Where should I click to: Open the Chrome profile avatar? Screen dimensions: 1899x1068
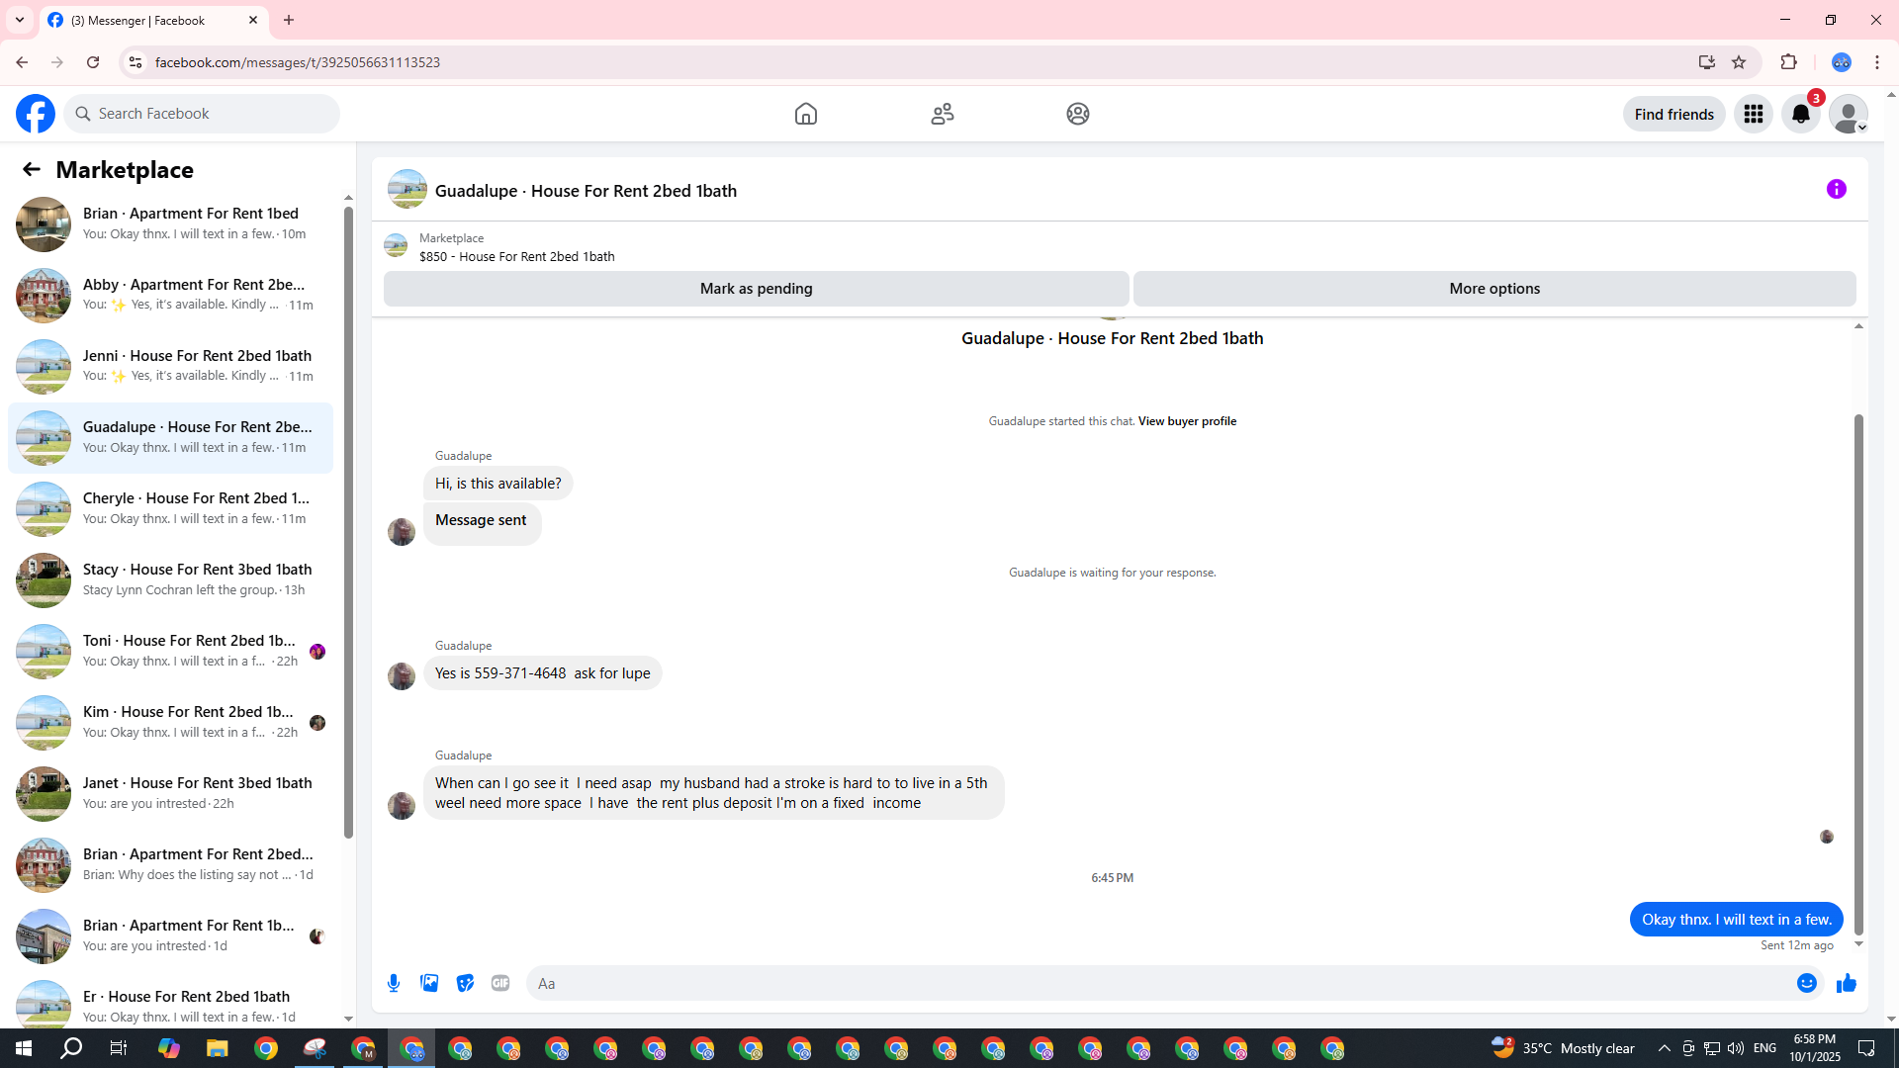1841,62
